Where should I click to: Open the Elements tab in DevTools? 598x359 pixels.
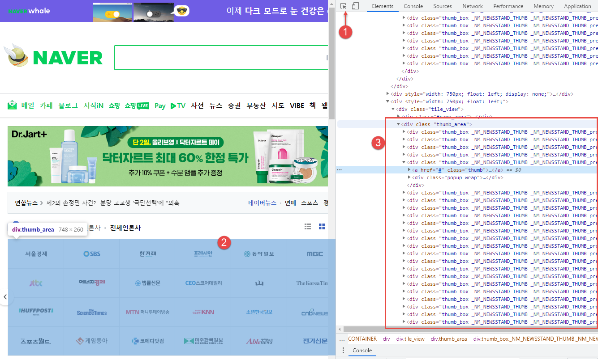[x=383, y=6]
